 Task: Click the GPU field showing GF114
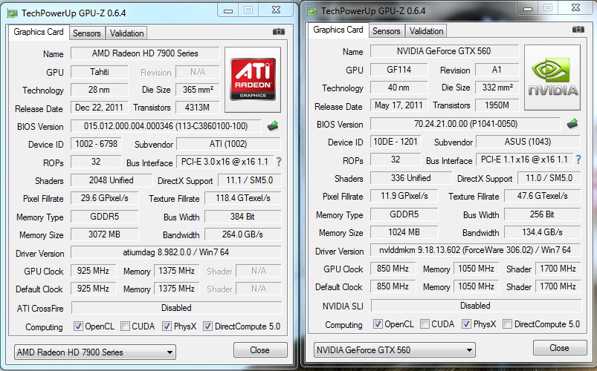point(399,70)
